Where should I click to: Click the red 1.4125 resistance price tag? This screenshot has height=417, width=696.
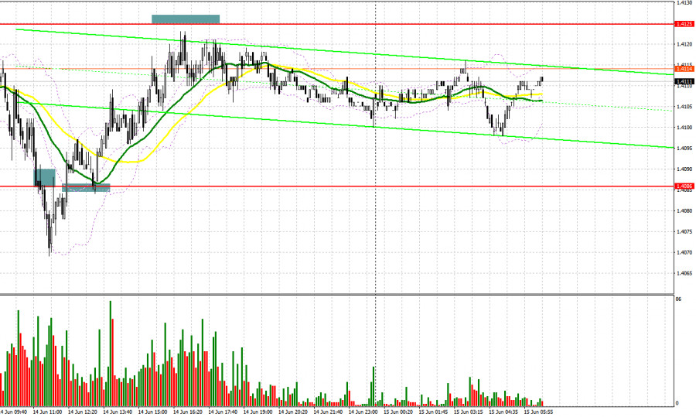point(684,24)
